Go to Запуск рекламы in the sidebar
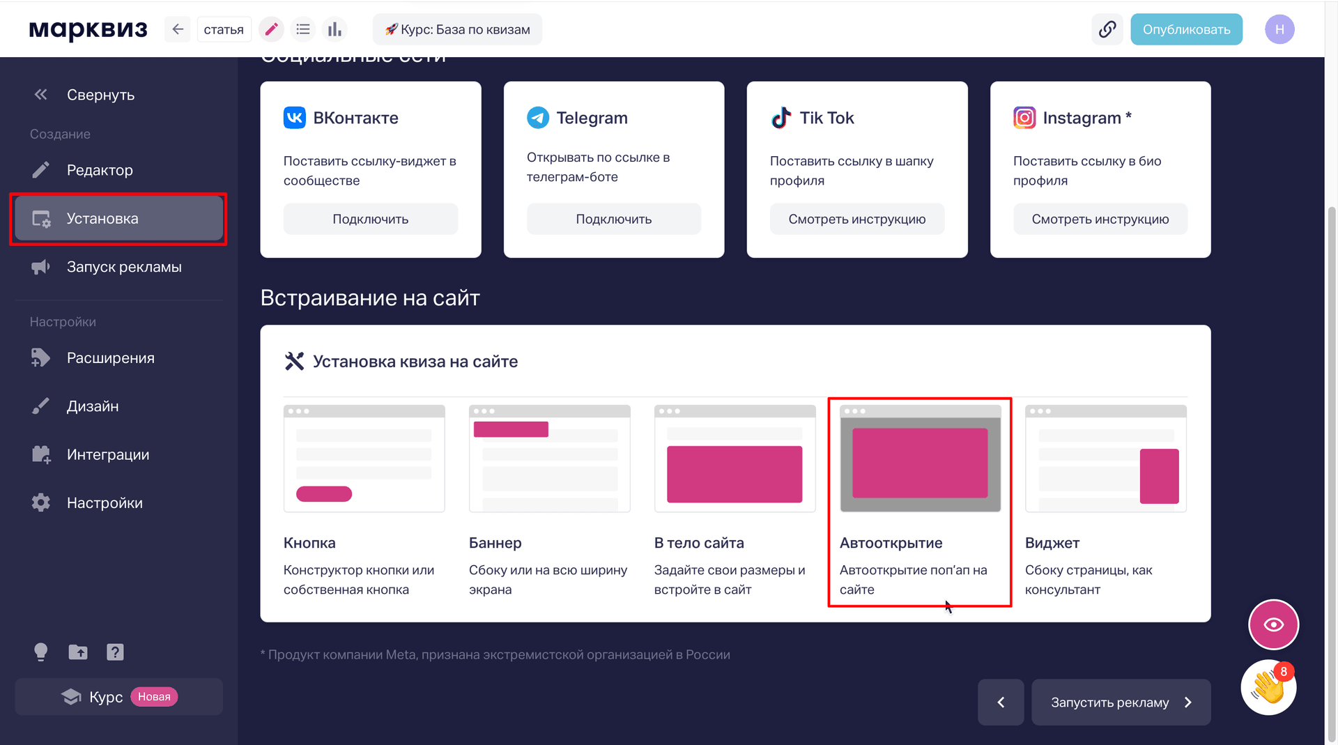 [x=118, y=267]
